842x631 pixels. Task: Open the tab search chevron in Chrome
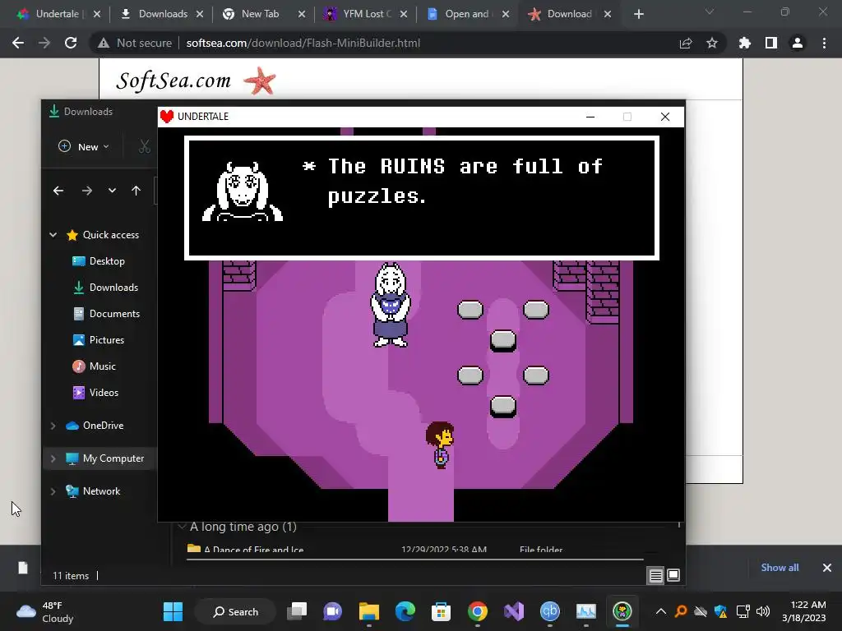point(710,12)
